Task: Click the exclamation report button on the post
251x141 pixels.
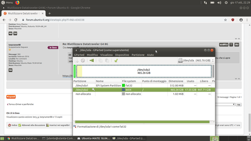Action: [231, 45]
